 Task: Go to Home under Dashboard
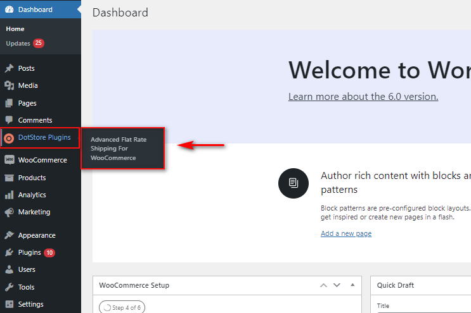(15, 28)
